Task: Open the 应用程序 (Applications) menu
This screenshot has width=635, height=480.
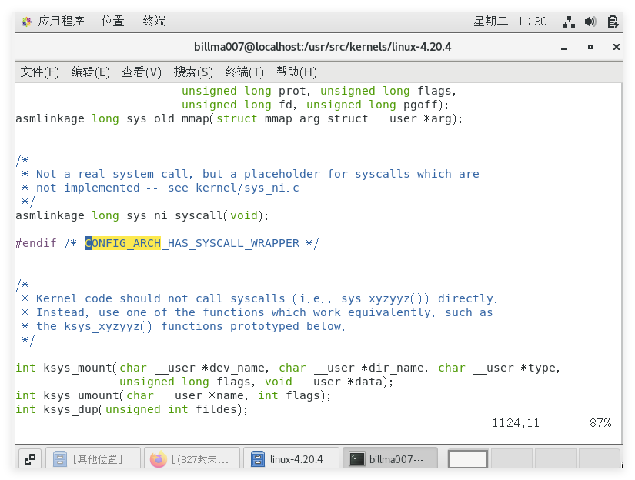Action: coord(53,22)
